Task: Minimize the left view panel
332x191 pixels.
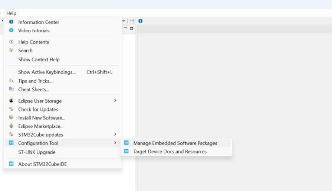Action: tap(125, 28)
